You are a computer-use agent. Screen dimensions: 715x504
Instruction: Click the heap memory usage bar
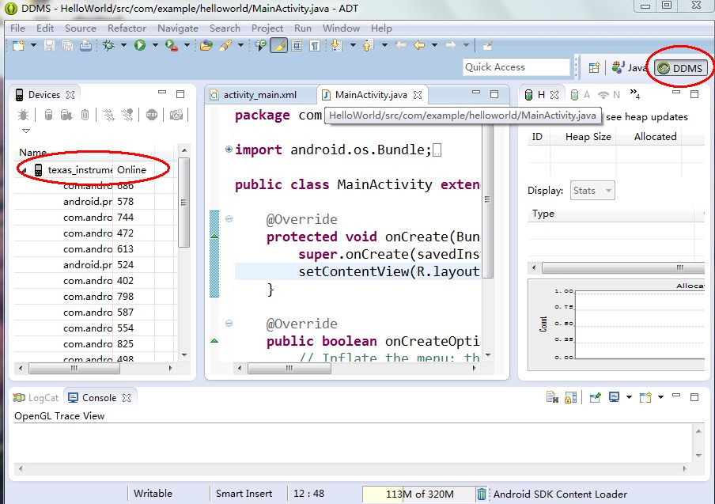point(418,494)
